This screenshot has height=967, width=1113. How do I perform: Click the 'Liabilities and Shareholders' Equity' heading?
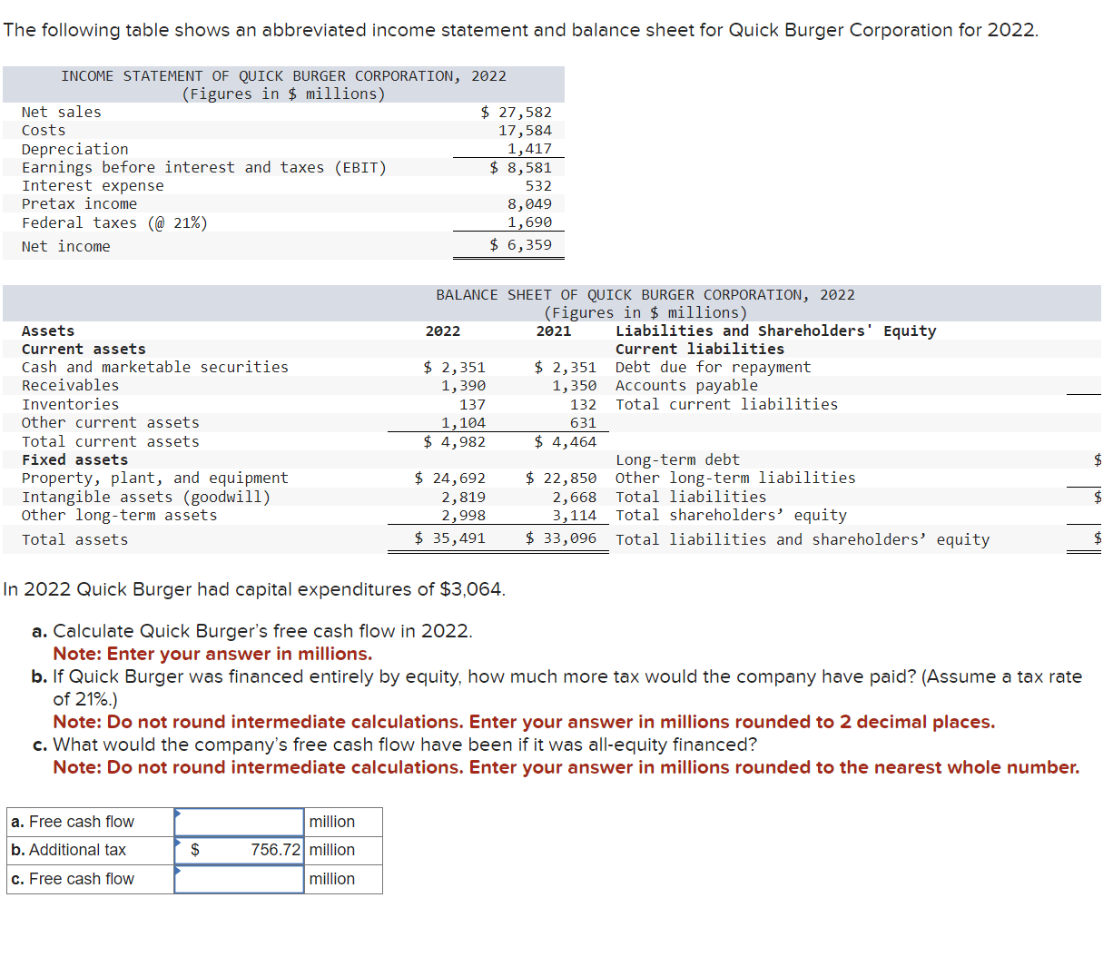click(775, 331)
